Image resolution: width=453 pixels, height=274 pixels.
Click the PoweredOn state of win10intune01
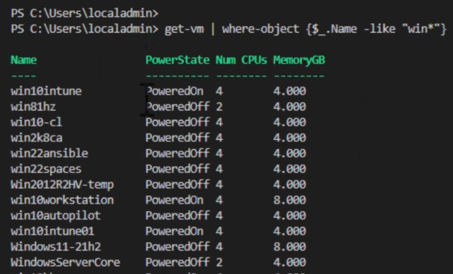point(174,231)
